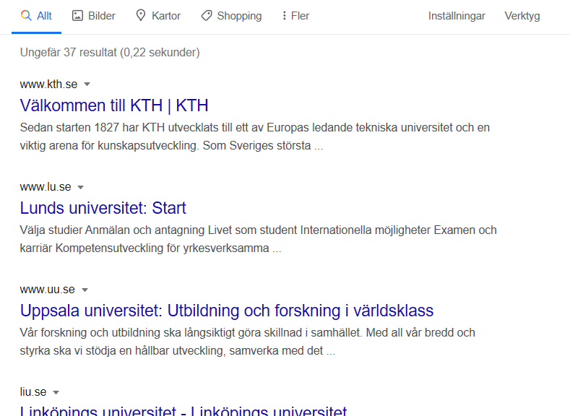Open the Bilder tab

(x=94, y=16)
